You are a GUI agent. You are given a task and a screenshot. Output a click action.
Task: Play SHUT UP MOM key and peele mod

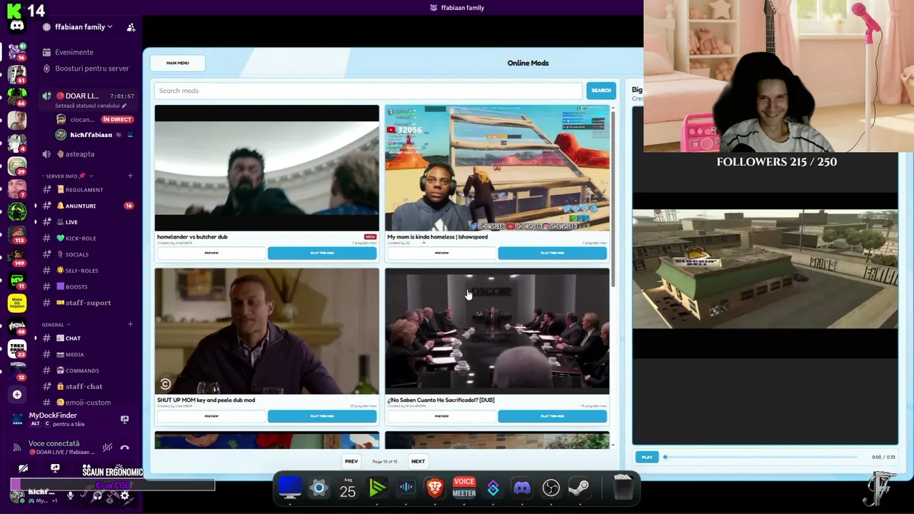coord(322,416)
